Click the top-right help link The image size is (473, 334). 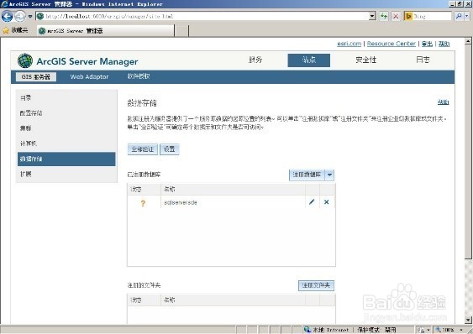(444, 44)
